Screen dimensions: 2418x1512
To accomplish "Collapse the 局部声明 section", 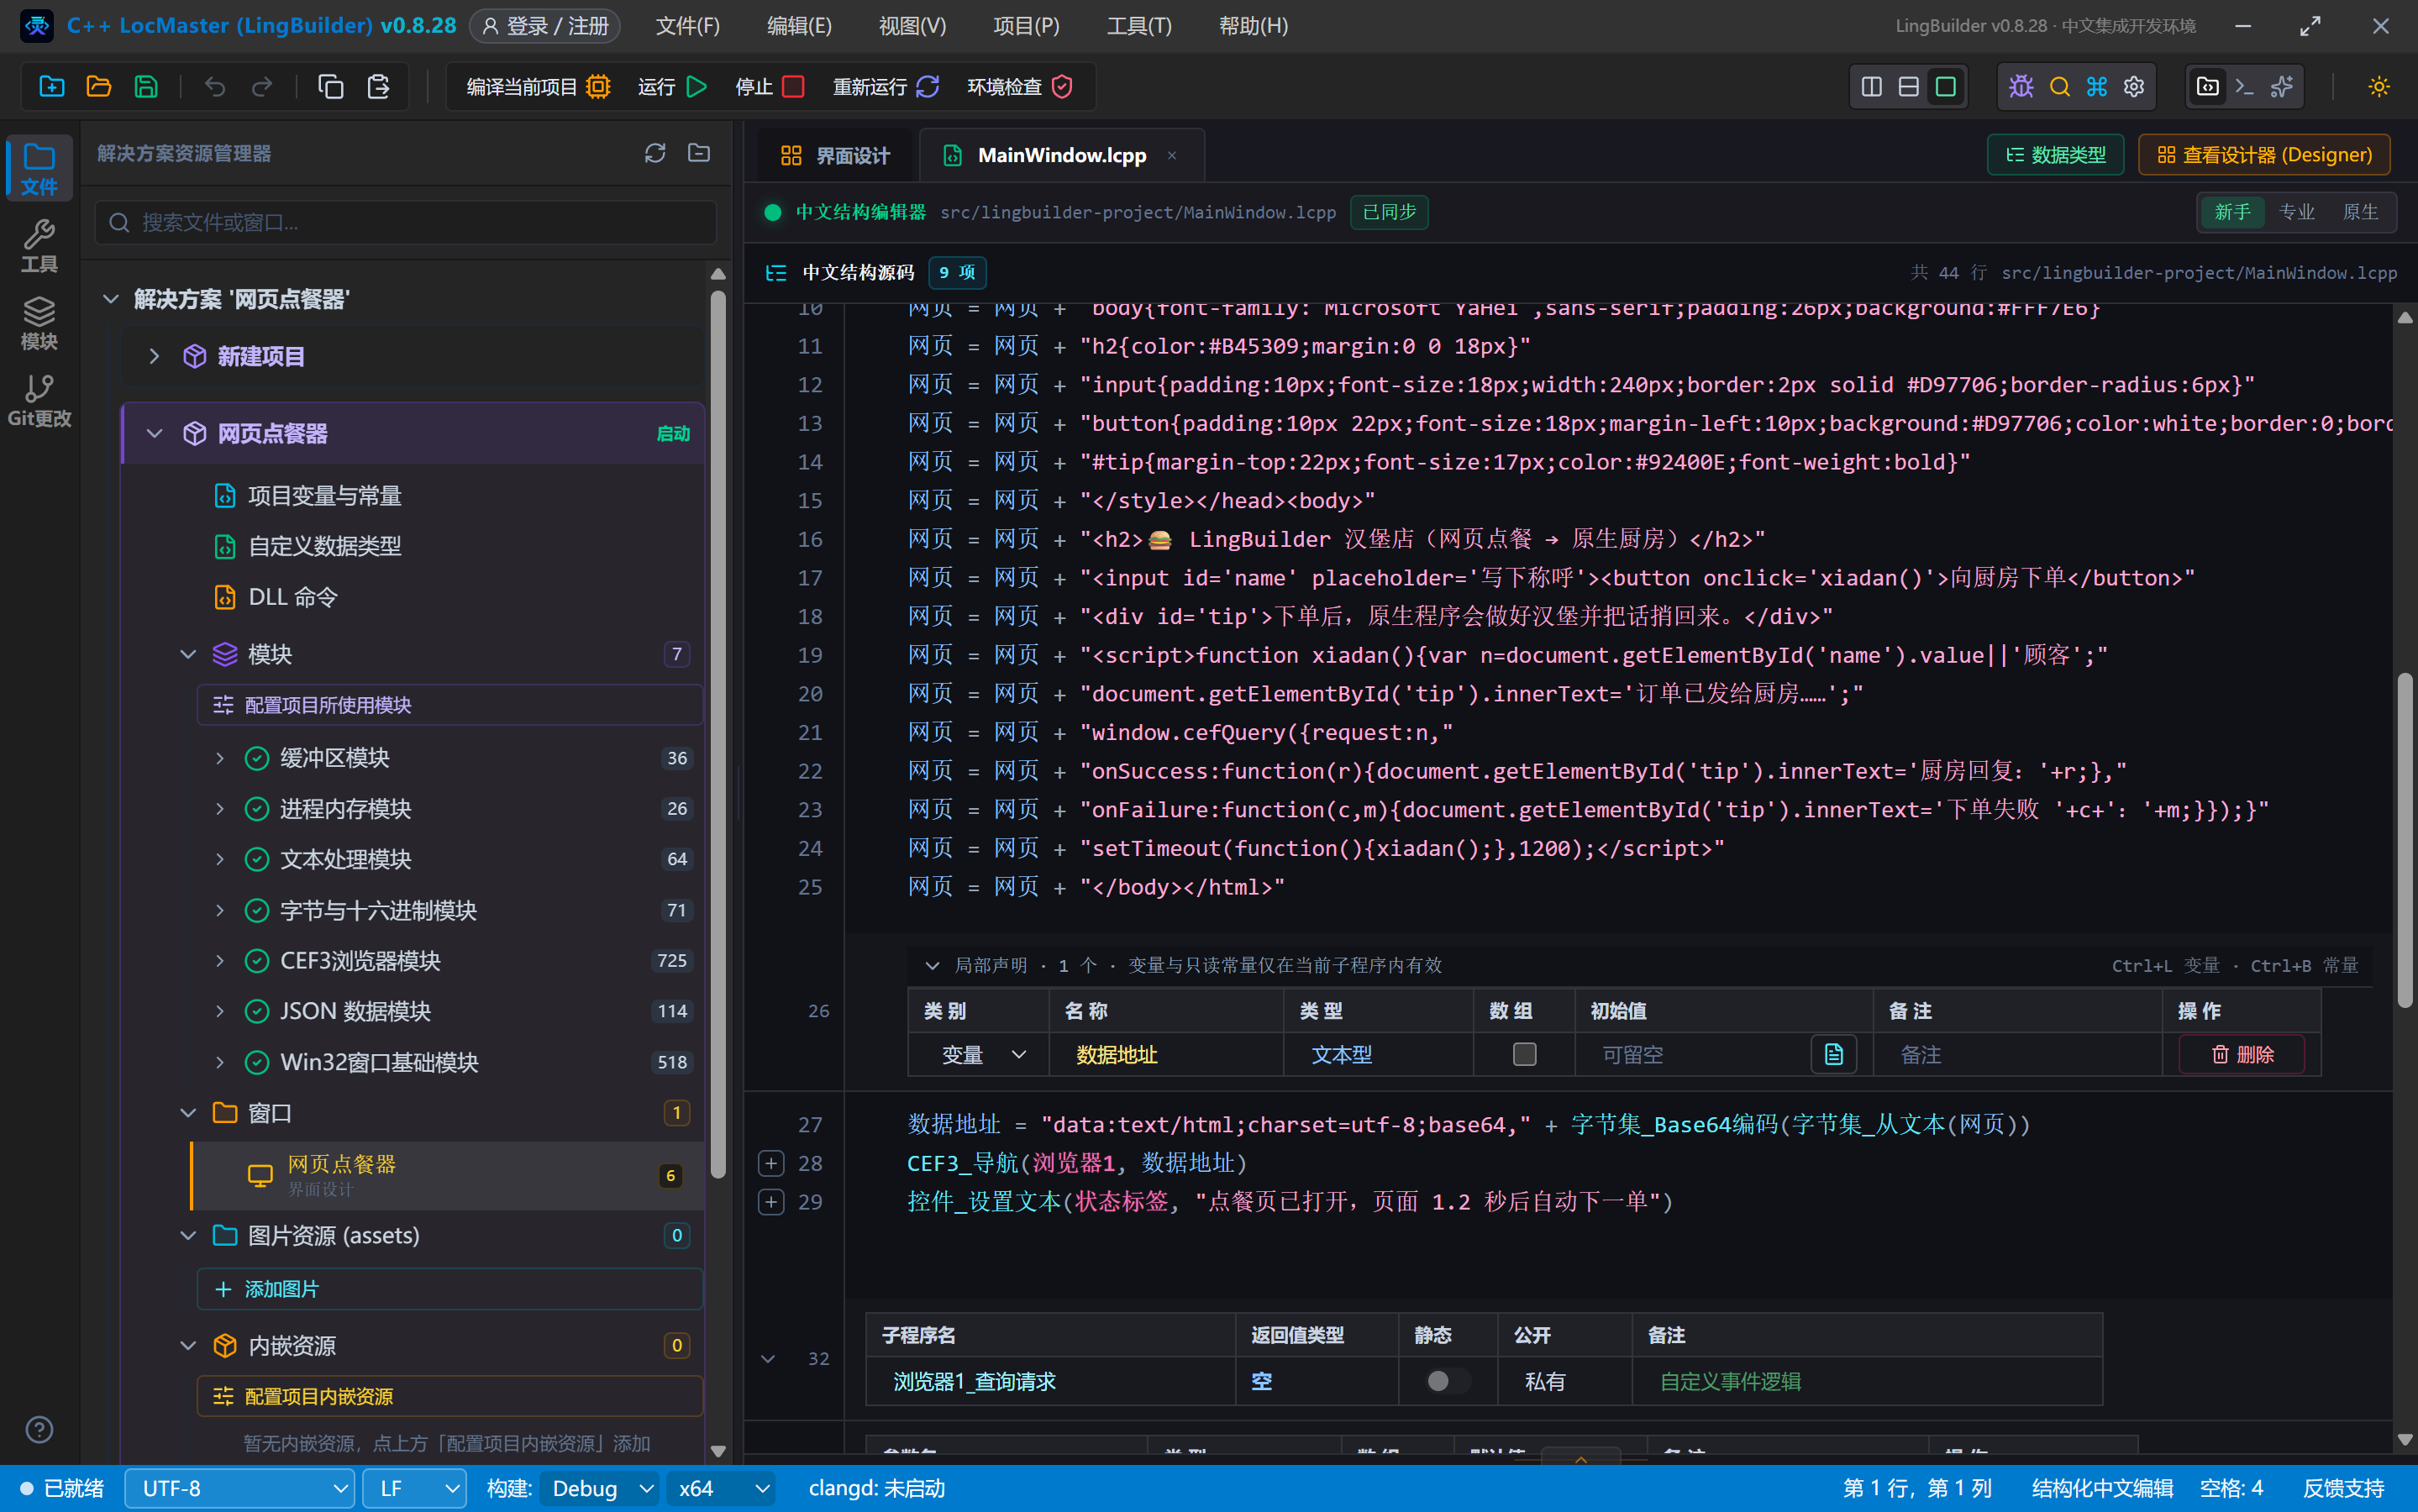I will point(932,965).
